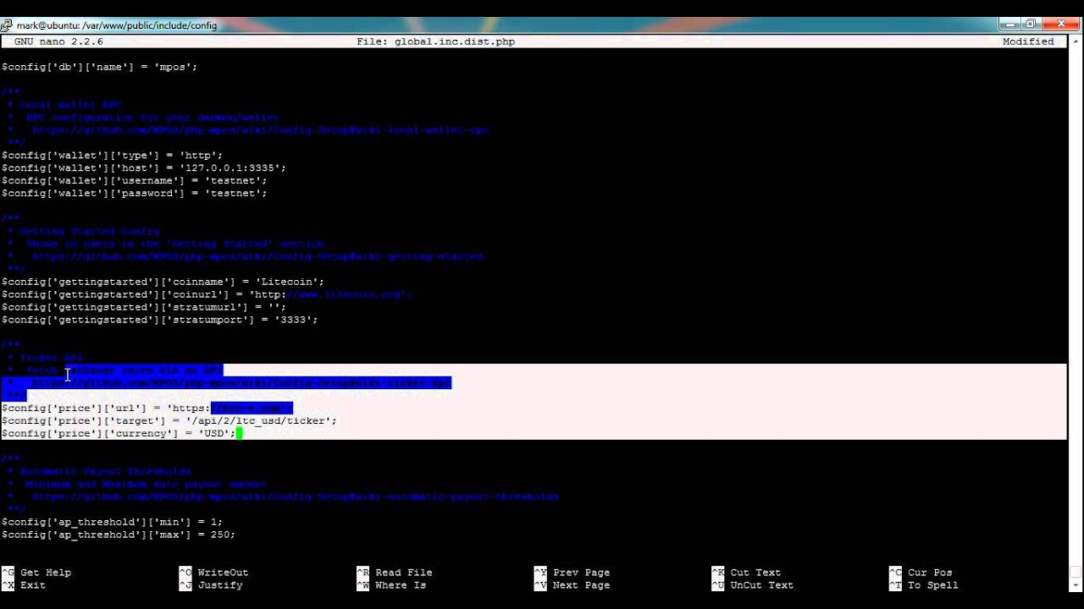Click the wallet 'type' = 'http' line
1084x609 pixels.
coord(112,156)
